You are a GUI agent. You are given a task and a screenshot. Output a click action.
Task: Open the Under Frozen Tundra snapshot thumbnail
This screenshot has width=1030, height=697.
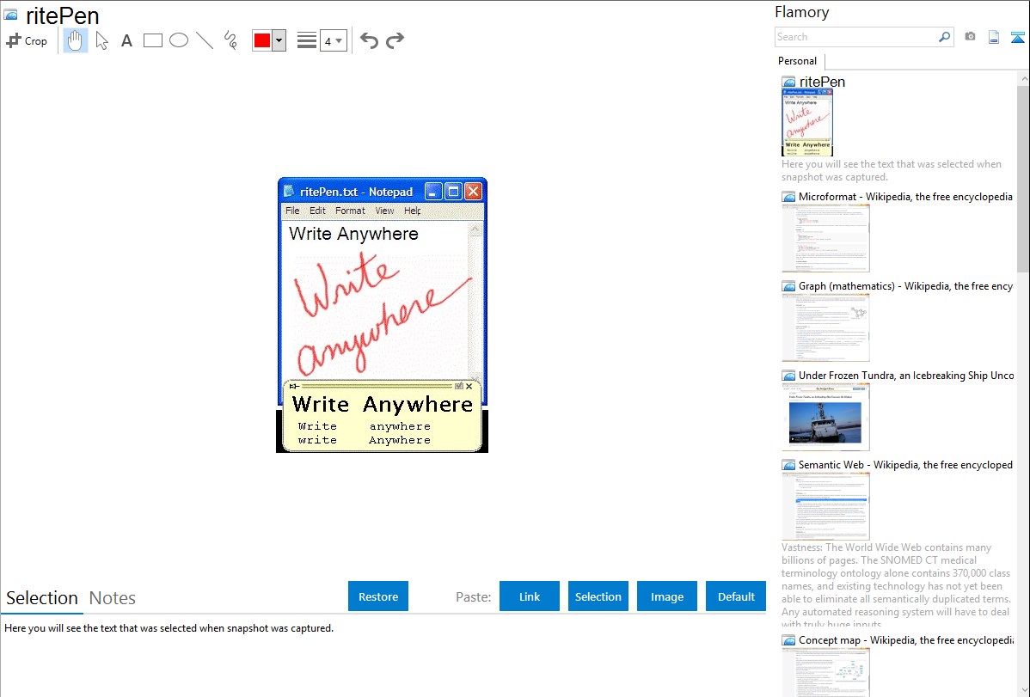click(x=825, y=417)
